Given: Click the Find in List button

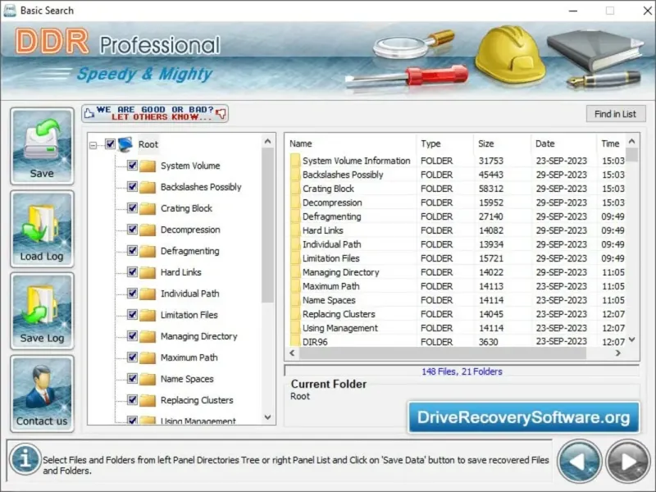Looking at the screenshot, I should pyautogui.click(x=616, y=114).
